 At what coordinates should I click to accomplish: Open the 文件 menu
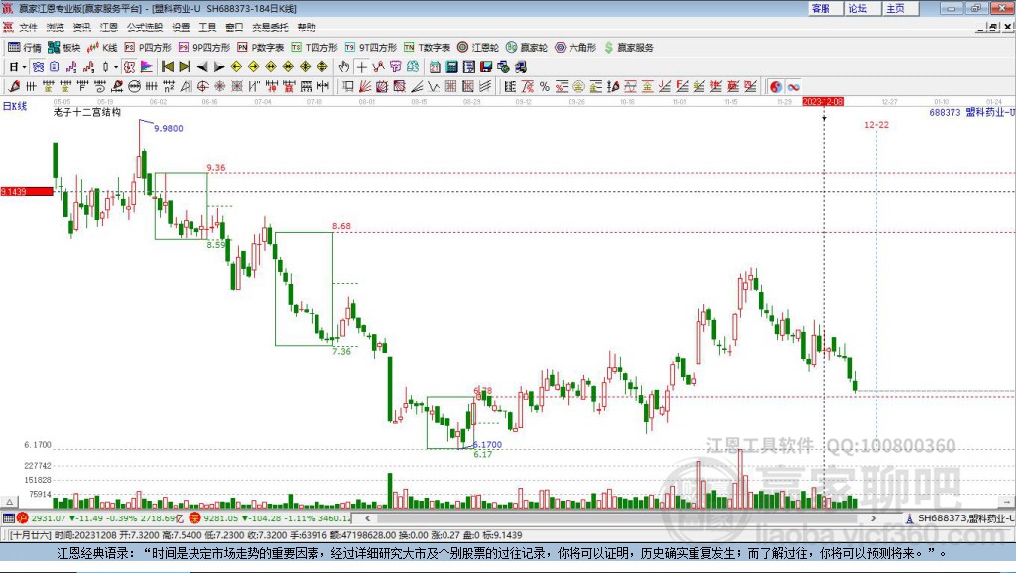coord(28,27)
